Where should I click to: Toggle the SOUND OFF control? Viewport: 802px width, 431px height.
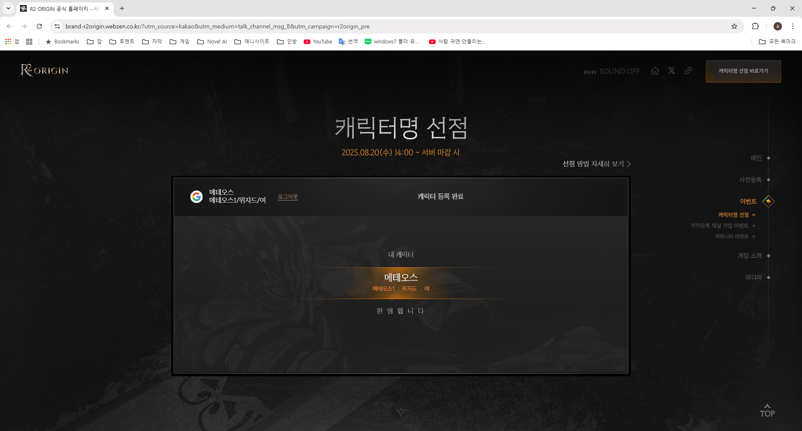tap(612, 71)
